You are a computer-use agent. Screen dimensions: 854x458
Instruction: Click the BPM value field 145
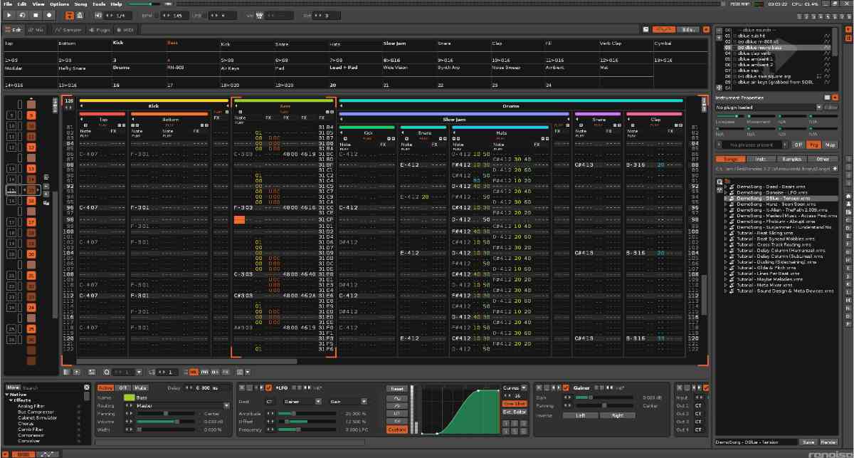pyautogui.click(x=177, y=15)
